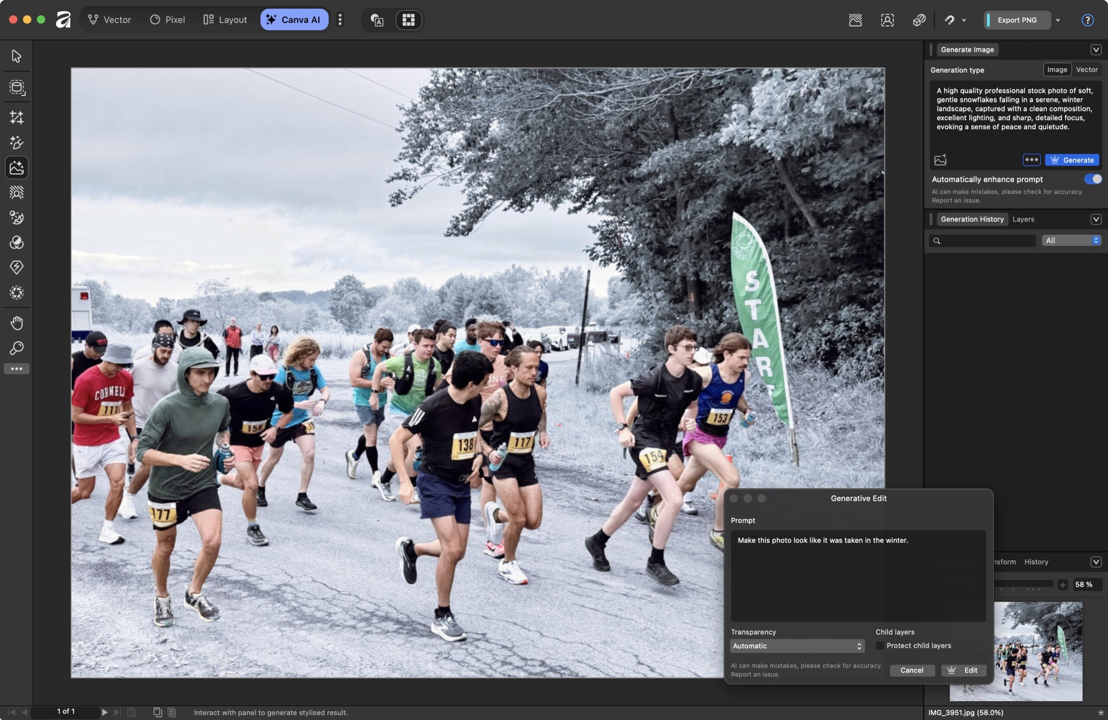Expand Export PNG options arrow
The image size is (1108, 720).
[1058, 20]
